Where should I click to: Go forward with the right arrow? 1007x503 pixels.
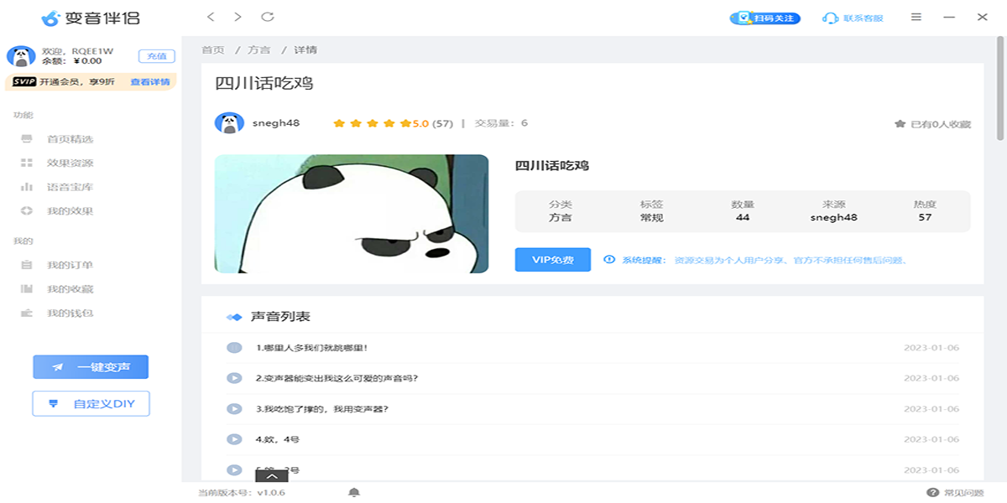click(238, 17)
